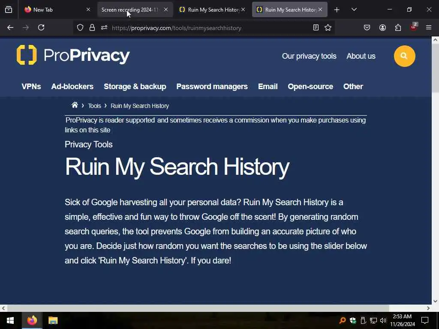Select the active Ruin My Search History tab

(290, 9)
